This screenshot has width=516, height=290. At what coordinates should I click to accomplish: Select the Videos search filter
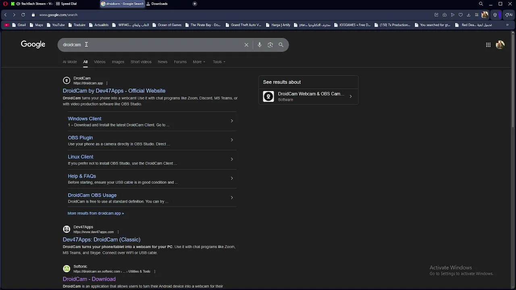coord(100,62)
